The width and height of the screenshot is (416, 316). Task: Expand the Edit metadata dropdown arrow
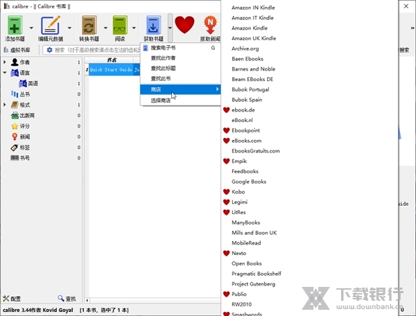(x=69, y=28)
